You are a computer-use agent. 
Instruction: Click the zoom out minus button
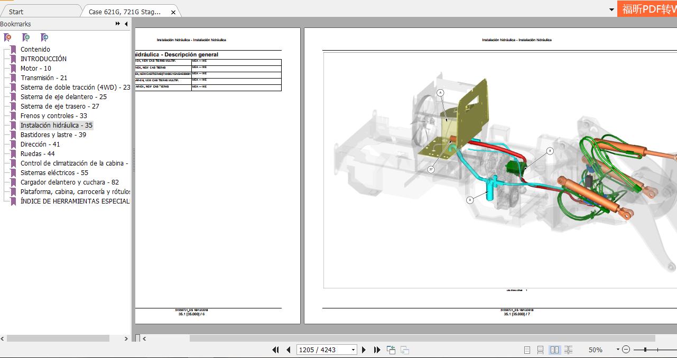pos(626,350)
